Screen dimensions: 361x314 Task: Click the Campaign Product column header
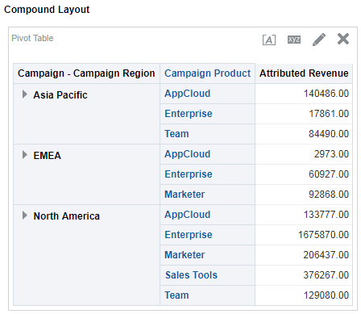[207, 73]
